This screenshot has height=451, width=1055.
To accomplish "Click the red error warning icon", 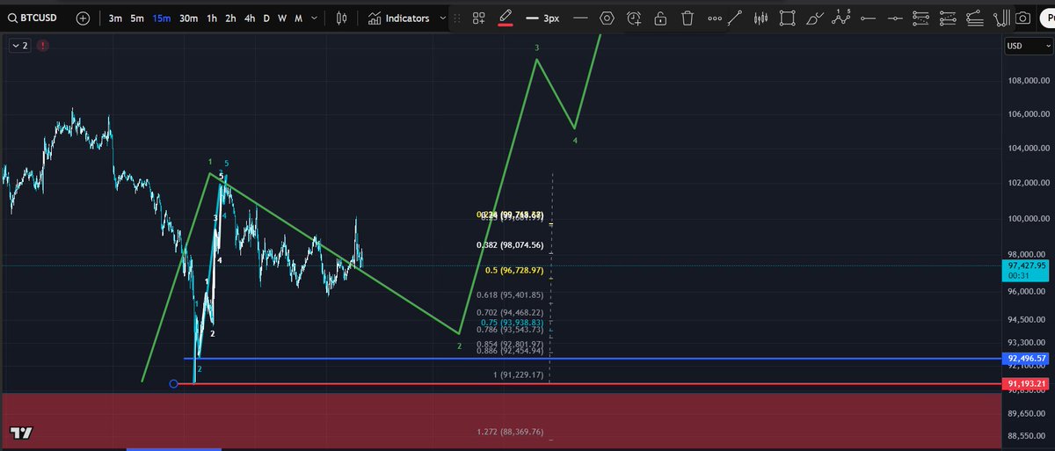I will [43, 46].
